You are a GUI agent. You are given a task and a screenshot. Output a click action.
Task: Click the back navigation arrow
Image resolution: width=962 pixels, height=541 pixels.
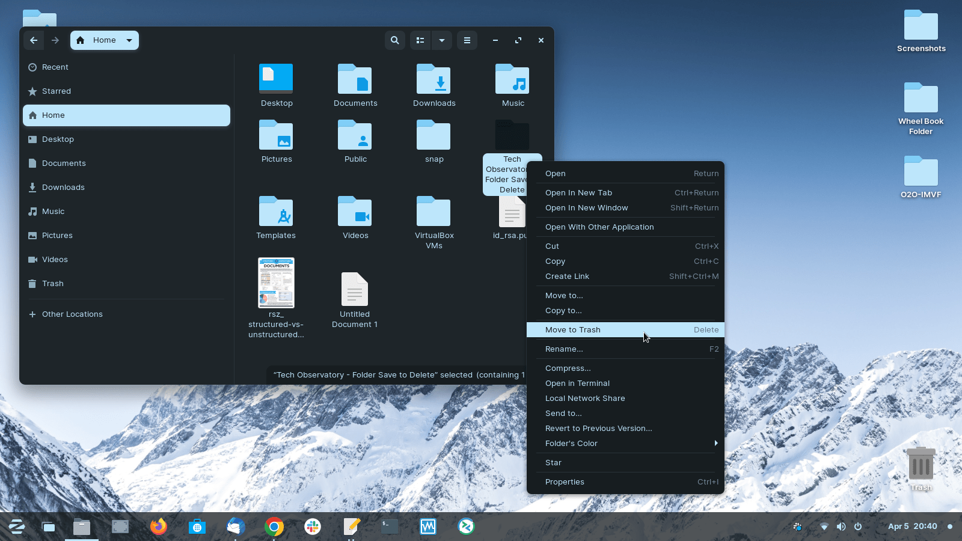point(34,40)
